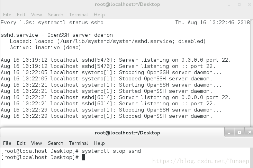Click 'sshd.service - OpenSSH server daemon' line

pos(57,35)
